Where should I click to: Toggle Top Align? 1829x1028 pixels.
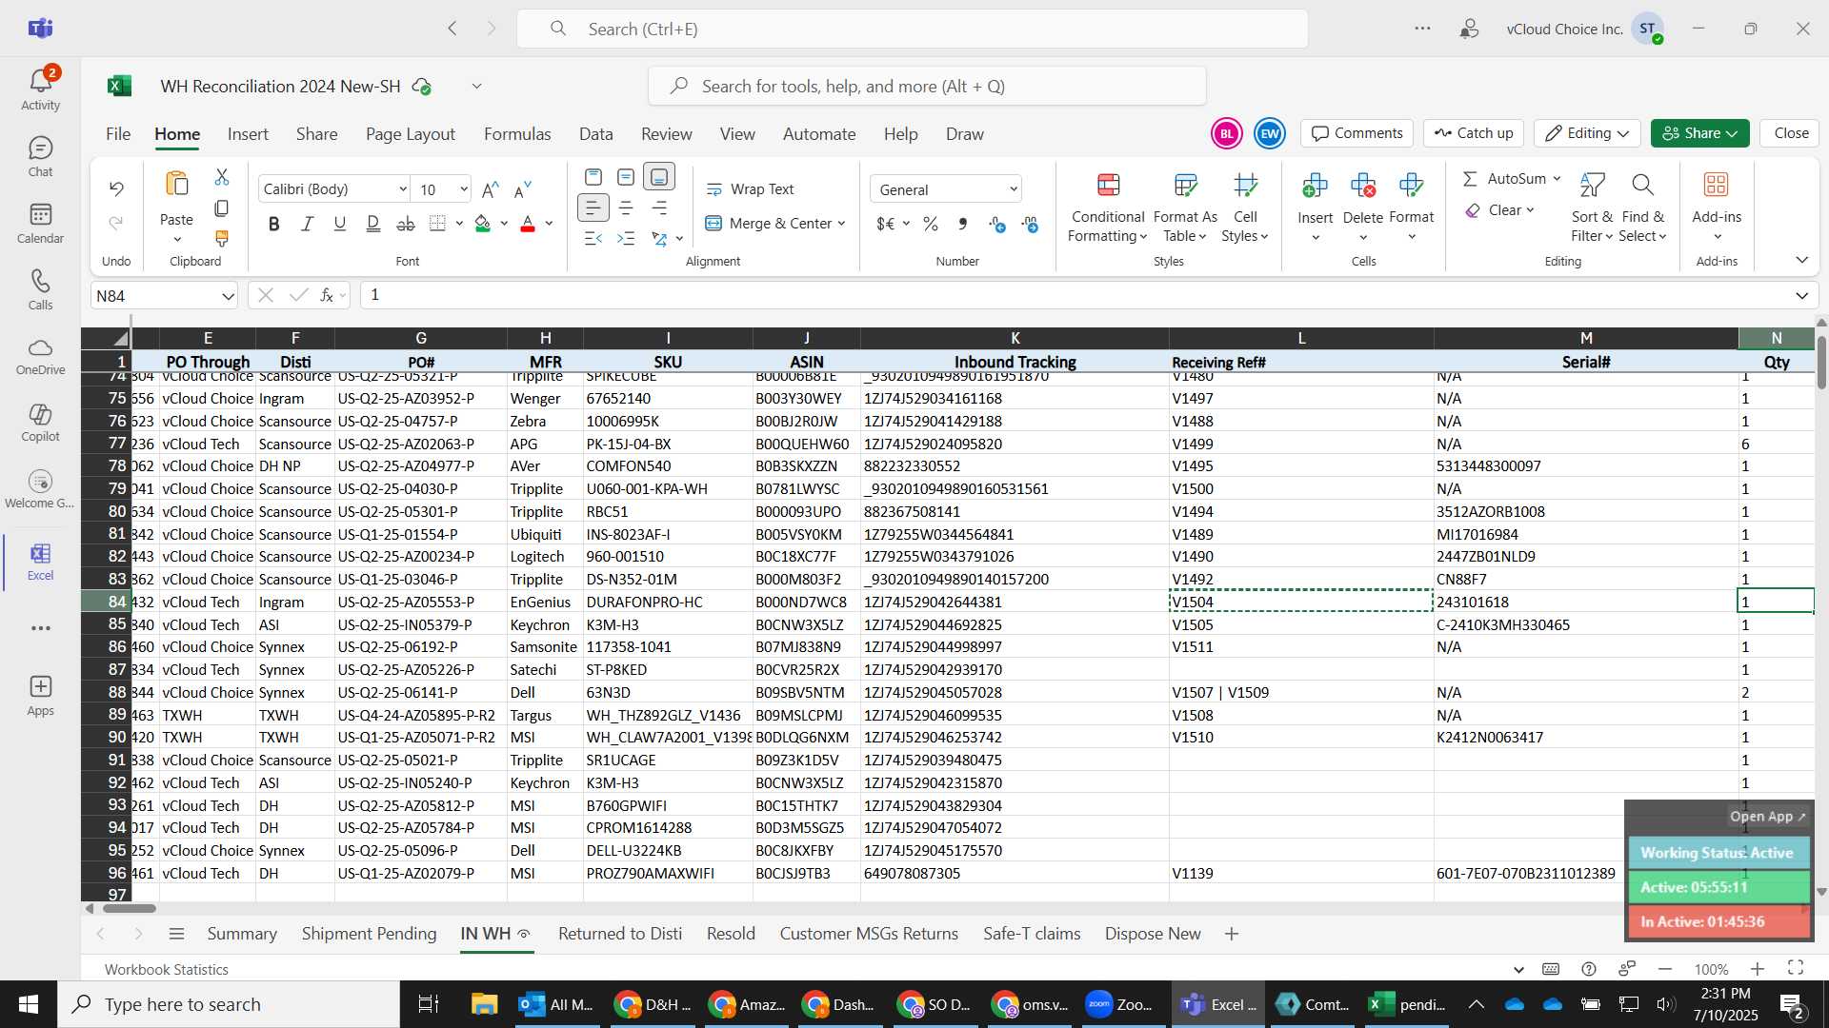coord(593,177)
